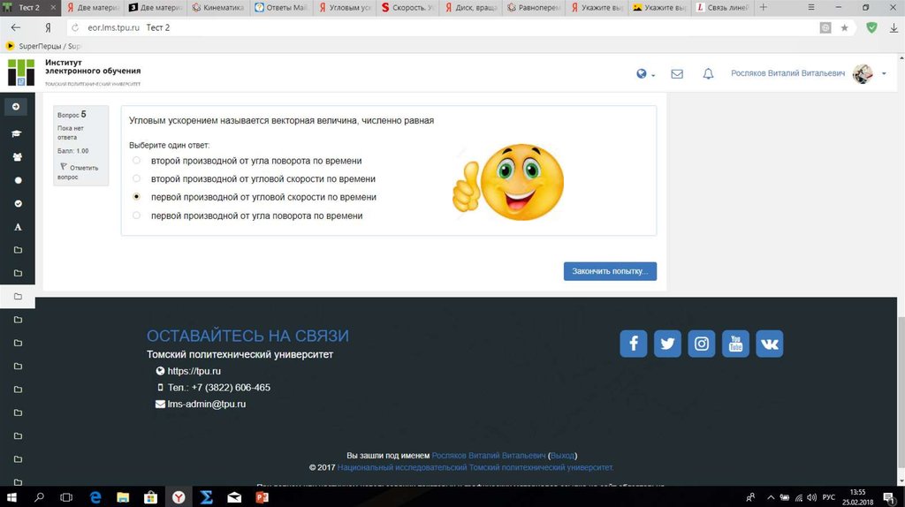905x507 pixels.
Task: Click graduation cap icon in left sidebar
Action: tap(17, 133)
